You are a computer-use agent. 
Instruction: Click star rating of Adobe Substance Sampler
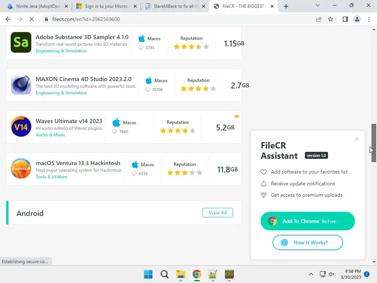coord(191,47)
